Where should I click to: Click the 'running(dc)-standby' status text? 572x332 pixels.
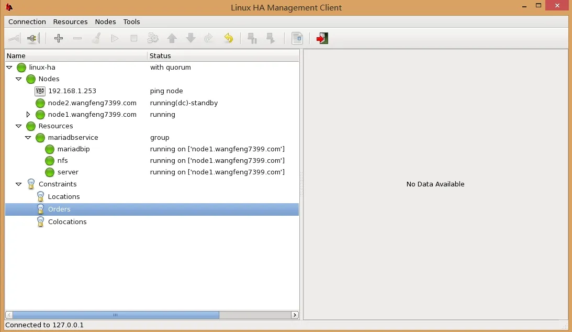[x=184, y=103]
